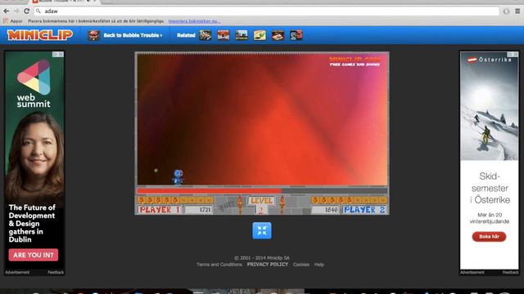Open the second Related game thumbnail
The image size is (524, 294).
224,35
